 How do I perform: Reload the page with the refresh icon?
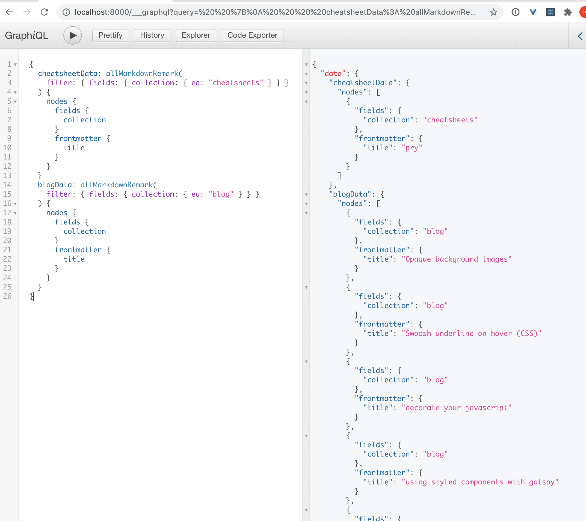(x=45, y=12)
